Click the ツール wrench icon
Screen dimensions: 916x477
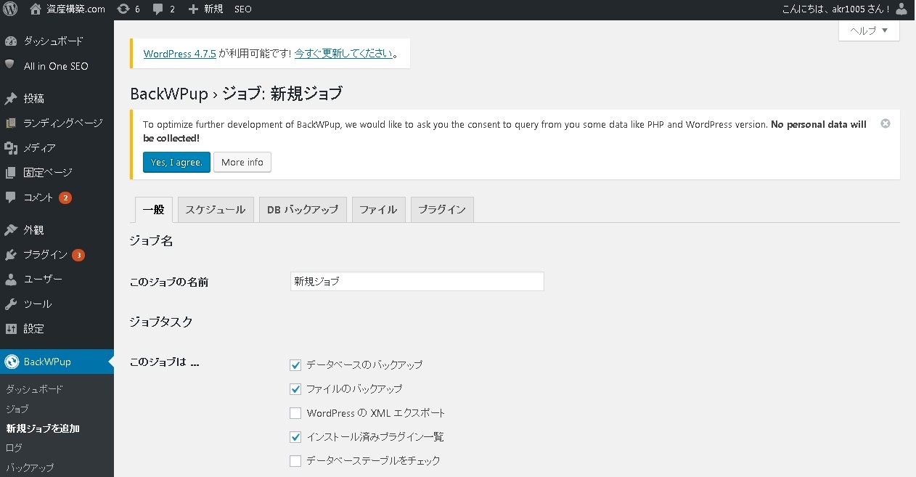(10, 304)
